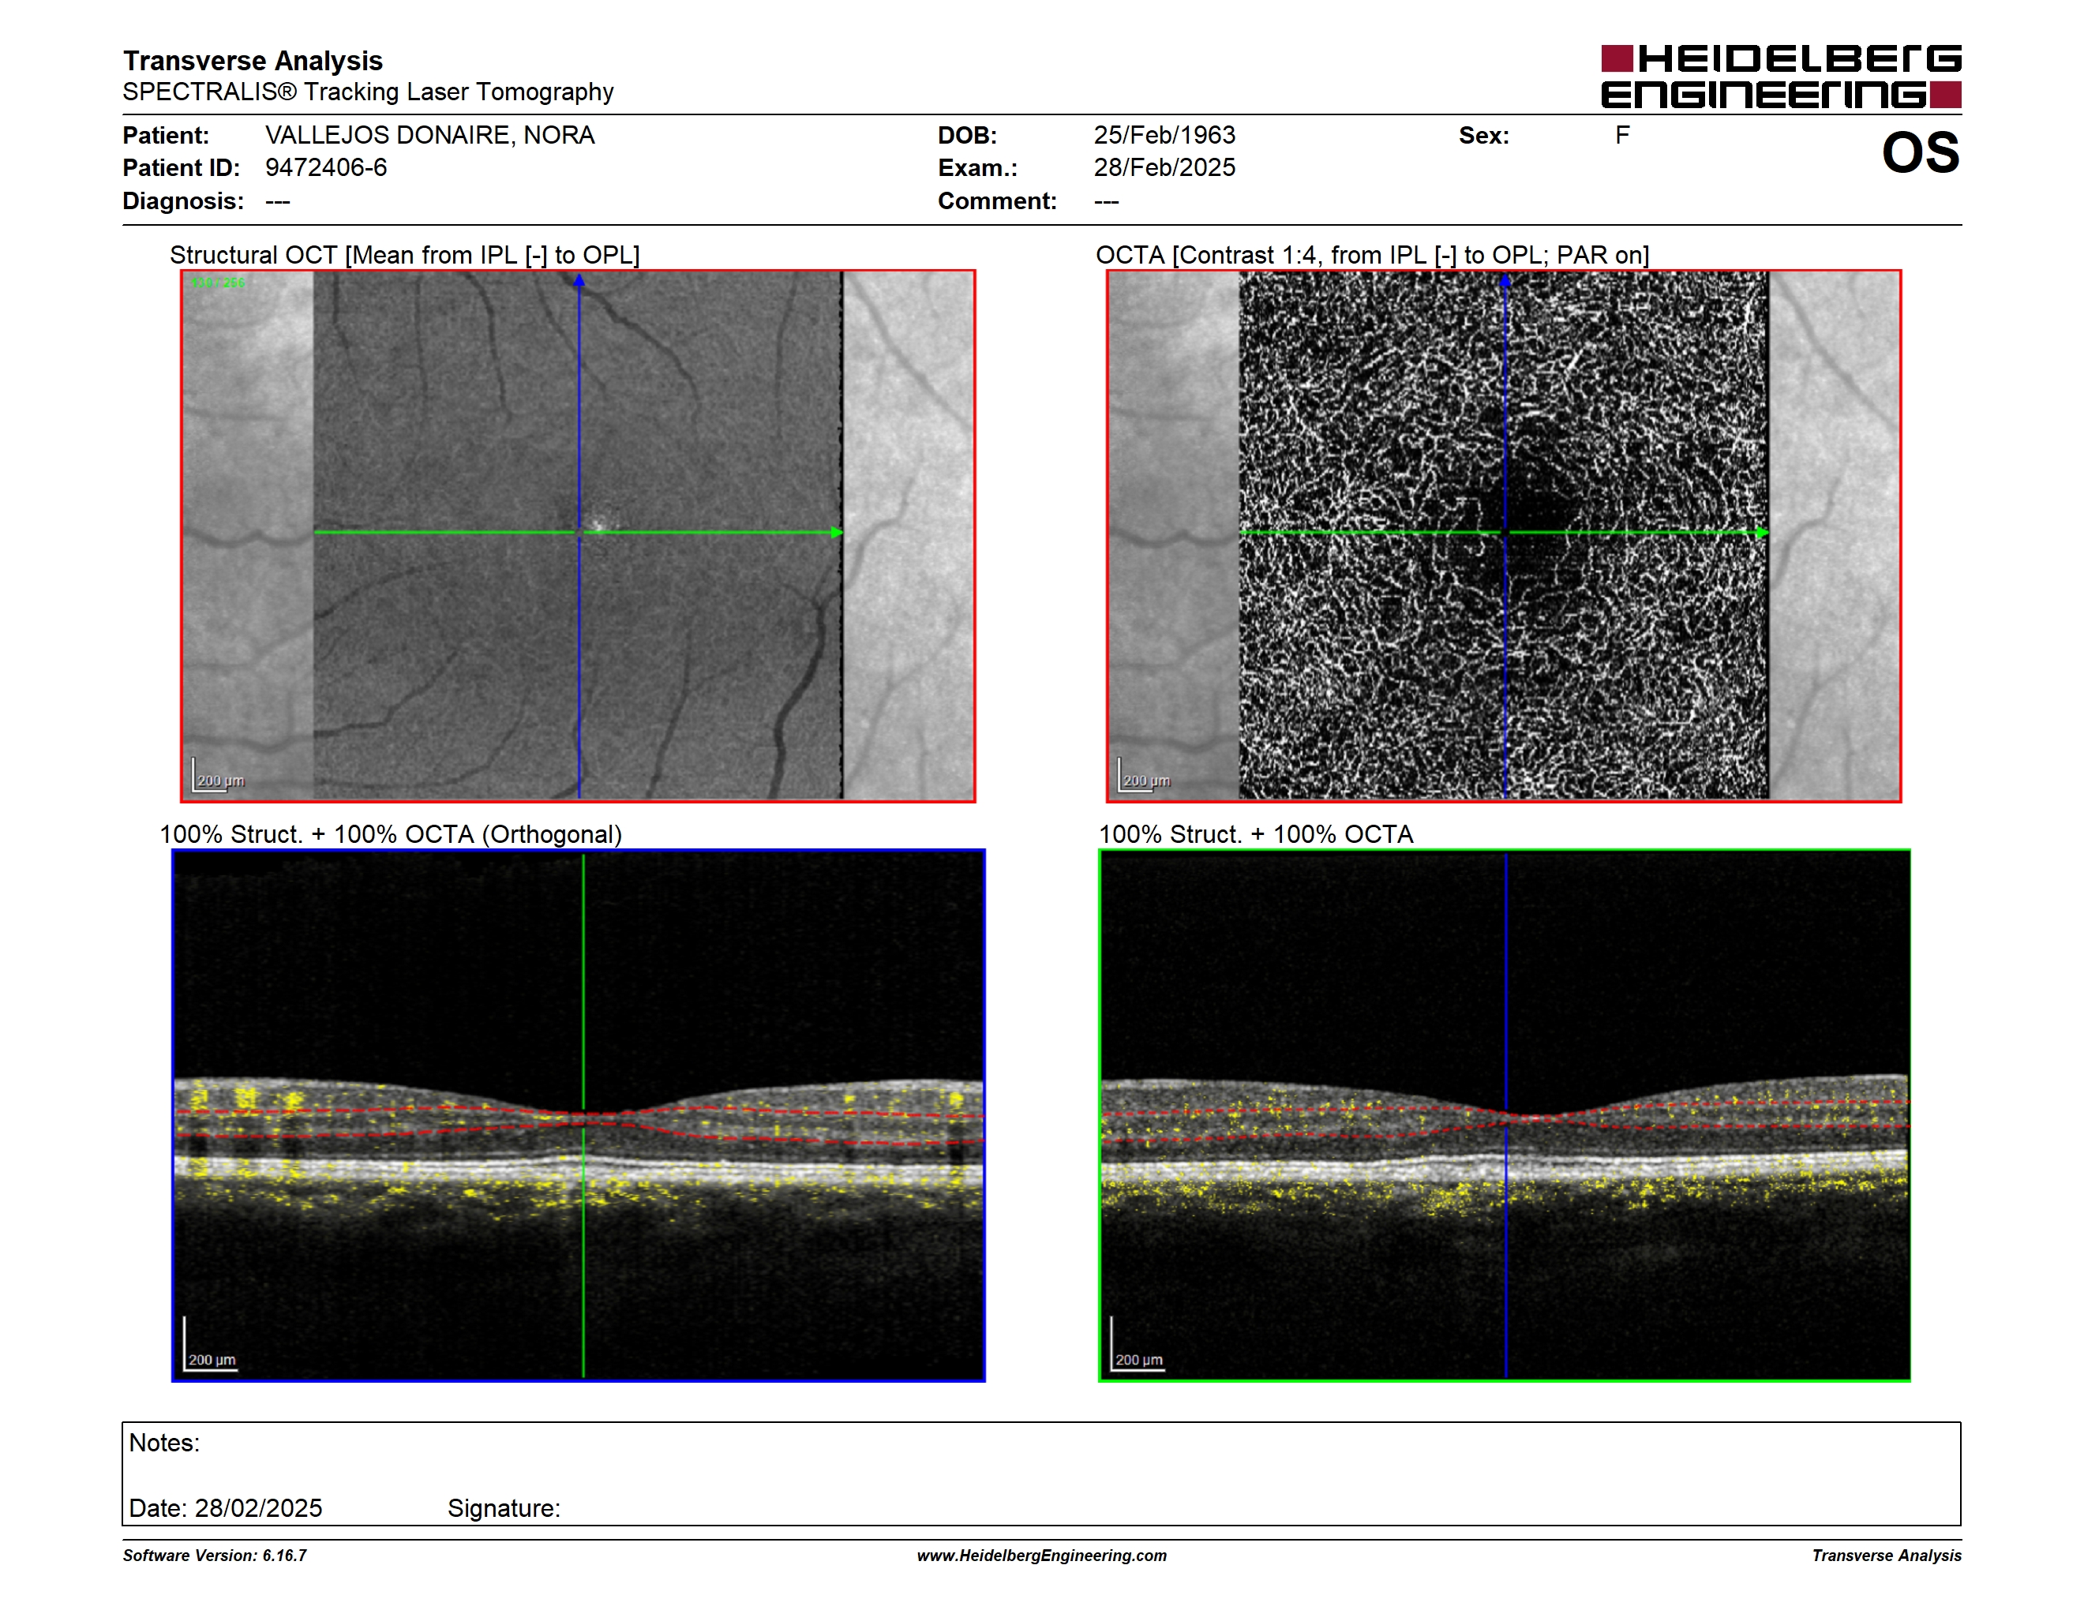2084x1610 pixels.
Task: Click the 200 µm scale bar in orthogonal B-scan
Action: (210, 1346)
